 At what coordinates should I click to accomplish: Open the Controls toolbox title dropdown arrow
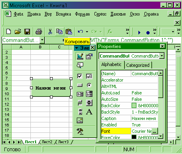77,48
